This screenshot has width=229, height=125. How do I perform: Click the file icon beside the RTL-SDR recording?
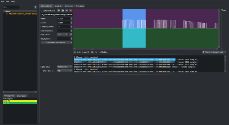pos(7,14)
